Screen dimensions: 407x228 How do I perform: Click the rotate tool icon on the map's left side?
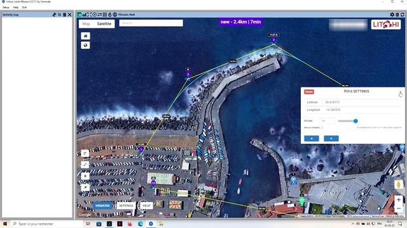pyautogui.click(x=85, y=153)
